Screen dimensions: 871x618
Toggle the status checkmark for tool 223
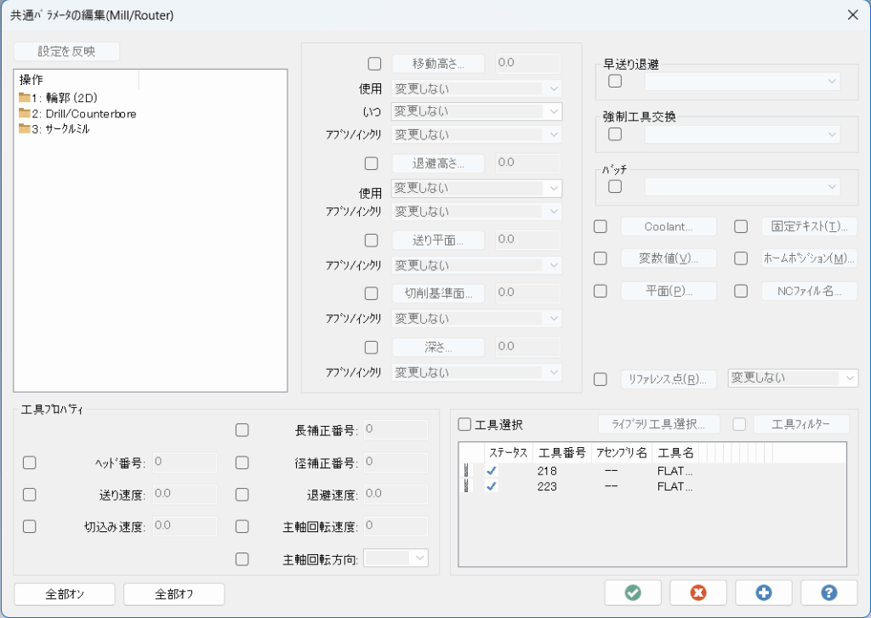point(489,486)
